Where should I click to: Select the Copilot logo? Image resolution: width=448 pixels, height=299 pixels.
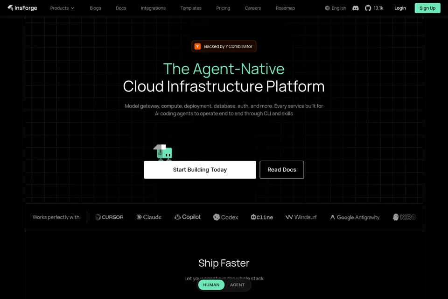(x=188, y=217)
